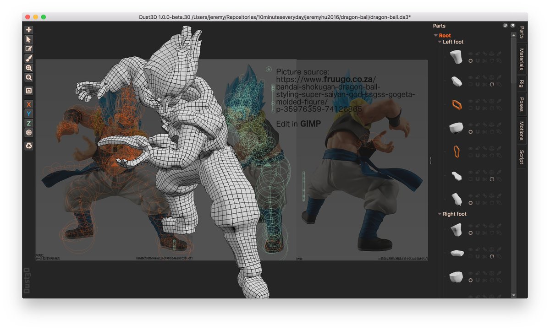This screenshot has width=550, height=330.
Task: Collapse the Left foot group triangle
Action: coord(440,42)
